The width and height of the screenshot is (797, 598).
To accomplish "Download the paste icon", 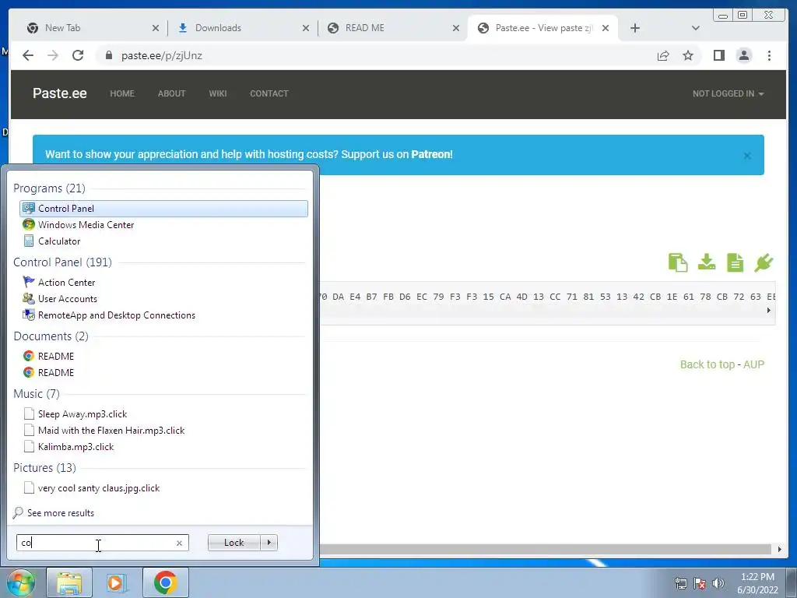I will (x=707, y=262).
